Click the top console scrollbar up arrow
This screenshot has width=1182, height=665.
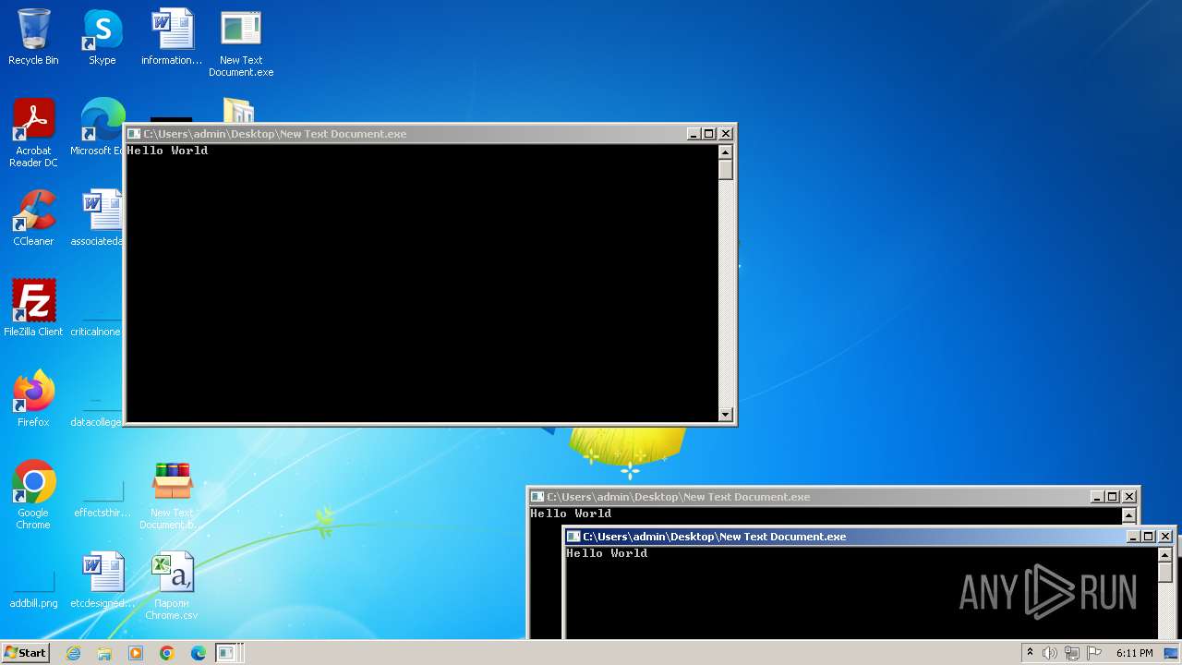726,152
